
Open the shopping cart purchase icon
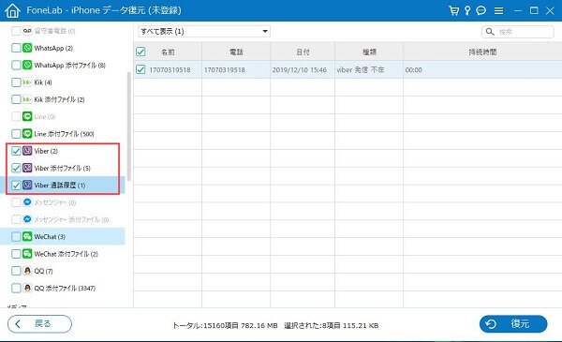(453, 10)
